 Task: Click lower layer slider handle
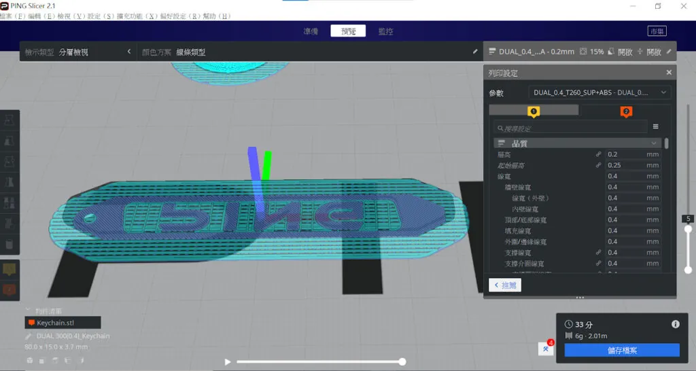click(x=688, y=270)
